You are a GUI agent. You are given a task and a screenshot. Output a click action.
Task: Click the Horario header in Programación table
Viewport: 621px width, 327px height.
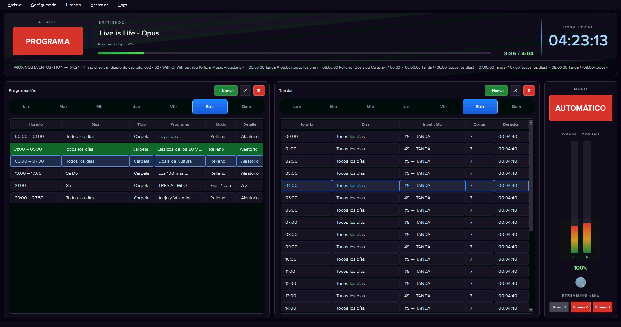[36, 124]
